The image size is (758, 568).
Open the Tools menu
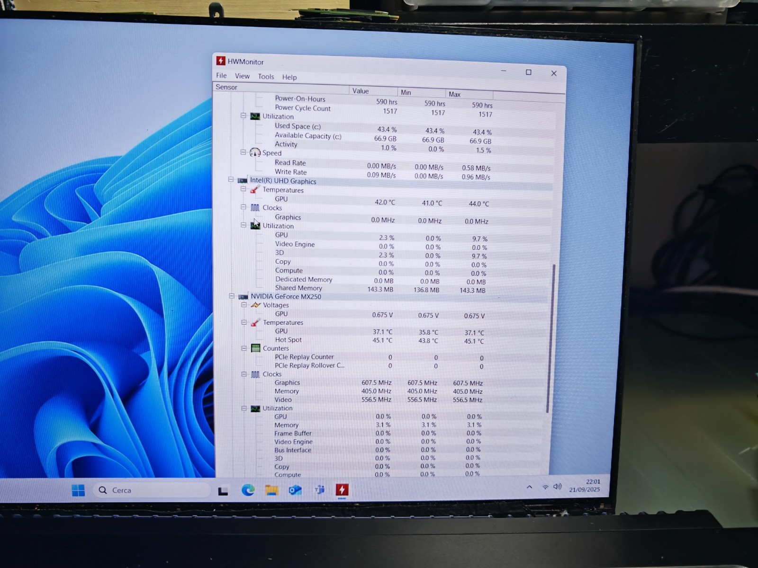pyautogui.click(x=266, y=76)
